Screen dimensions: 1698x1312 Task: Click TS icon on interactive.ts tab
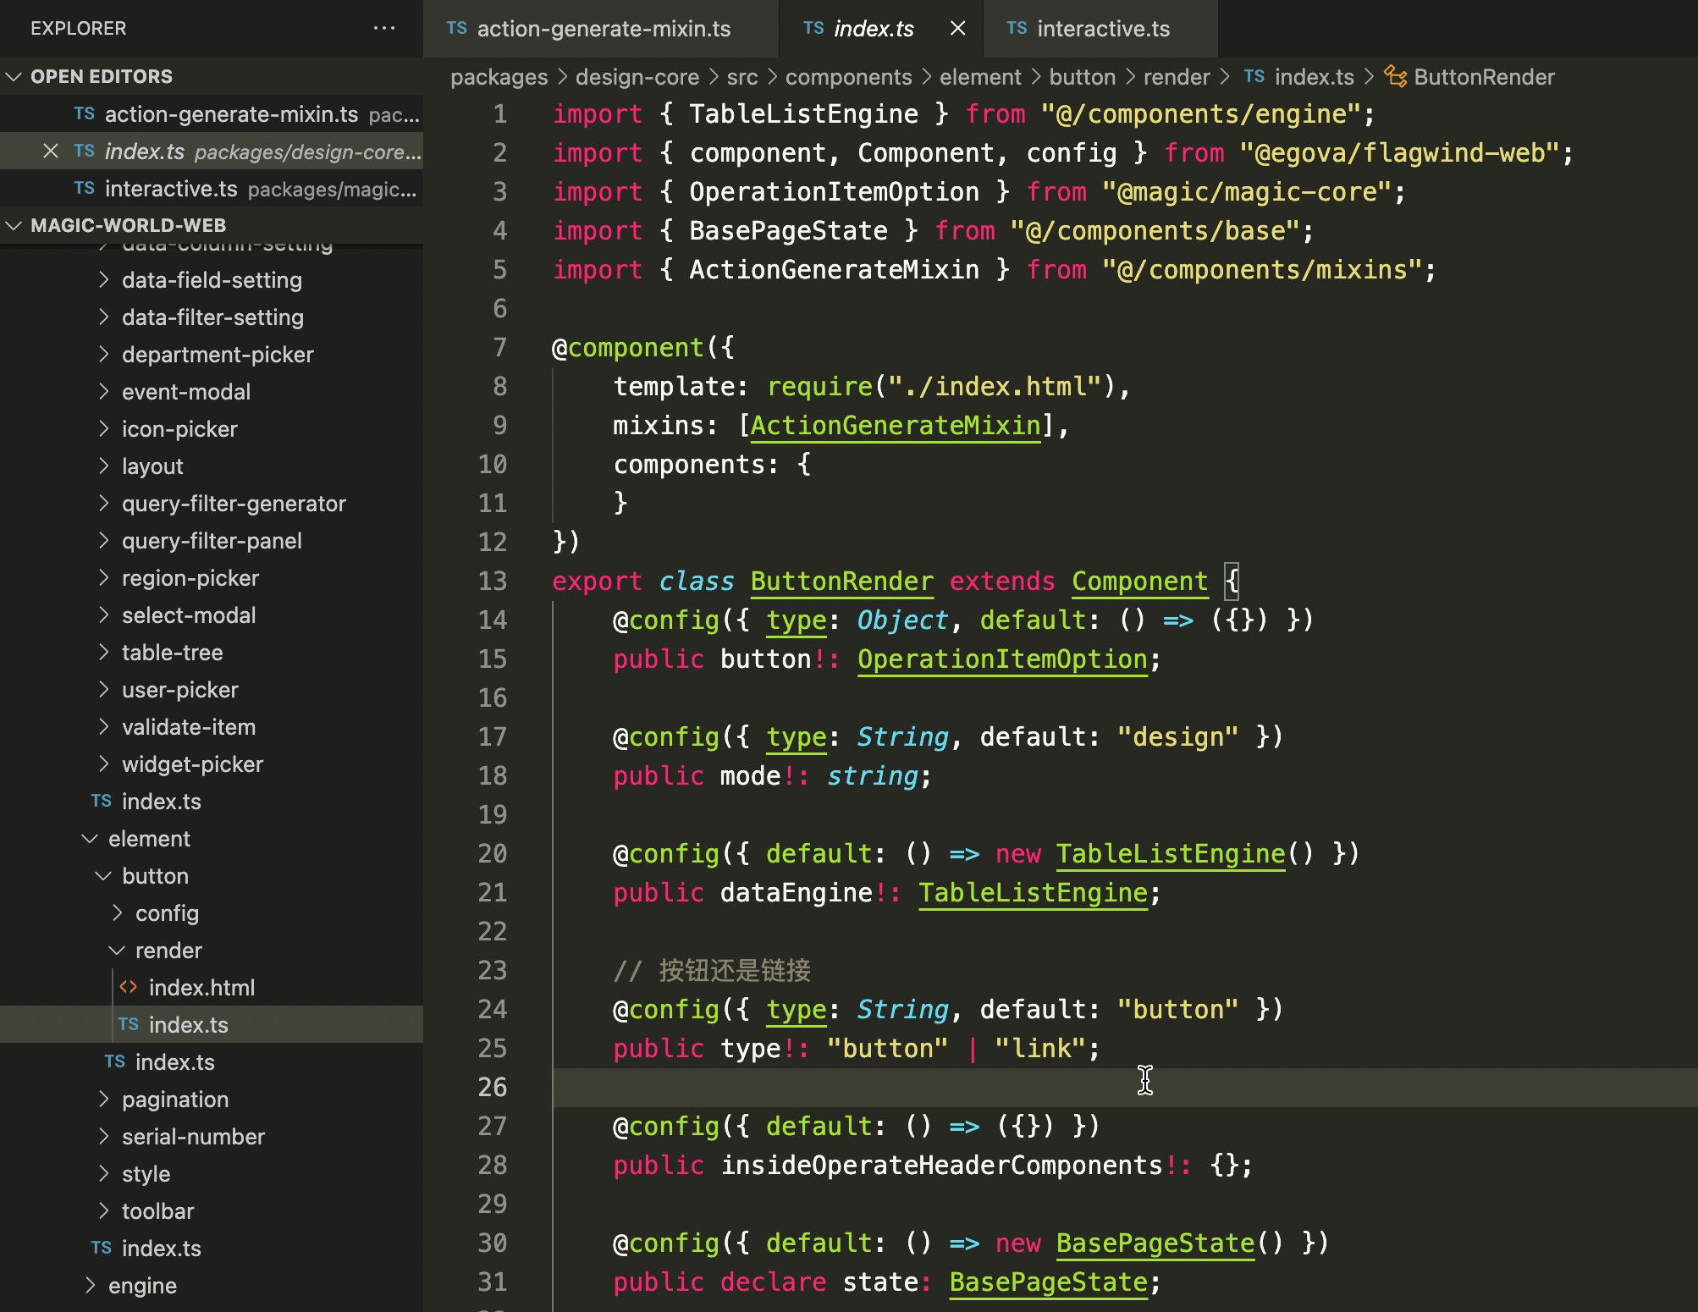coord(1017,29)
